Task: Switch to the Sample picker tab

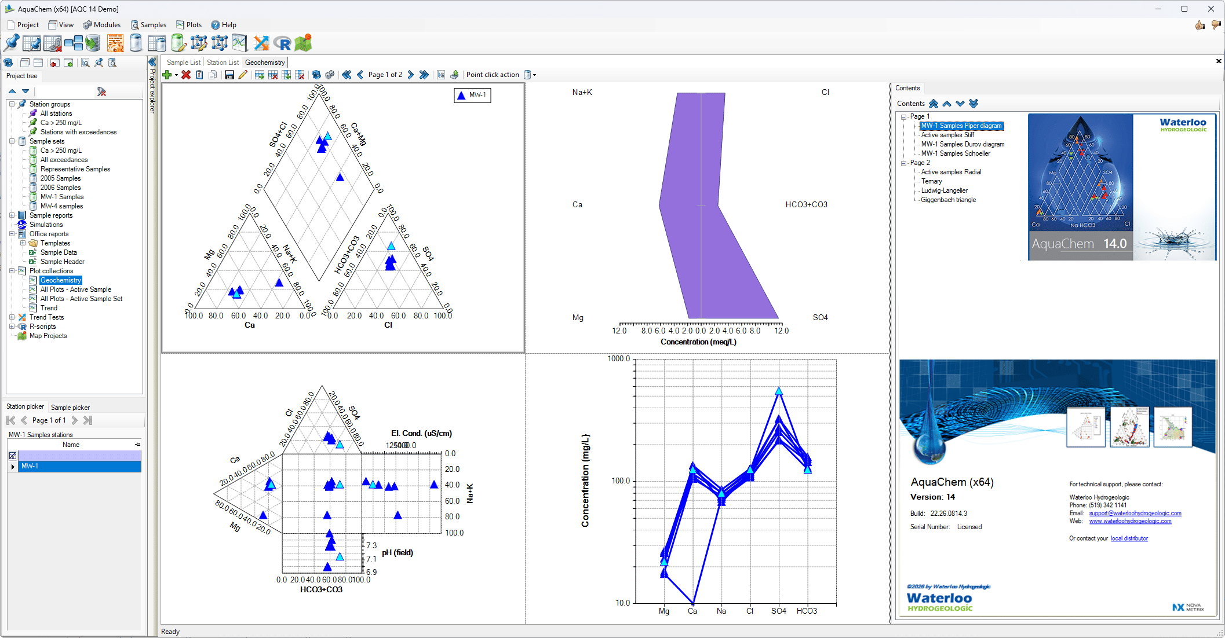Action: (70, 408)
